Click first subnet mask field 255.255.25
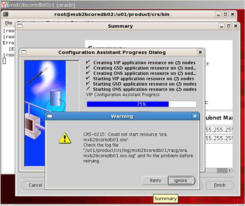This screenshot has width=245, height=206. pos(219,130)
